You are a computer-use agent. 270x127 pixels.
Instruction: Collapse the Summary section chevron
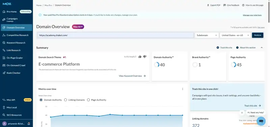262,48
